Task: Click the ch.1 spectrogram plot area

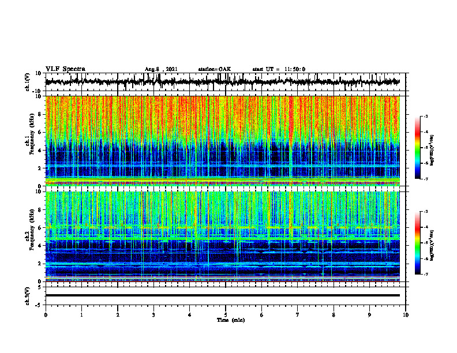Action: (223, 141)
